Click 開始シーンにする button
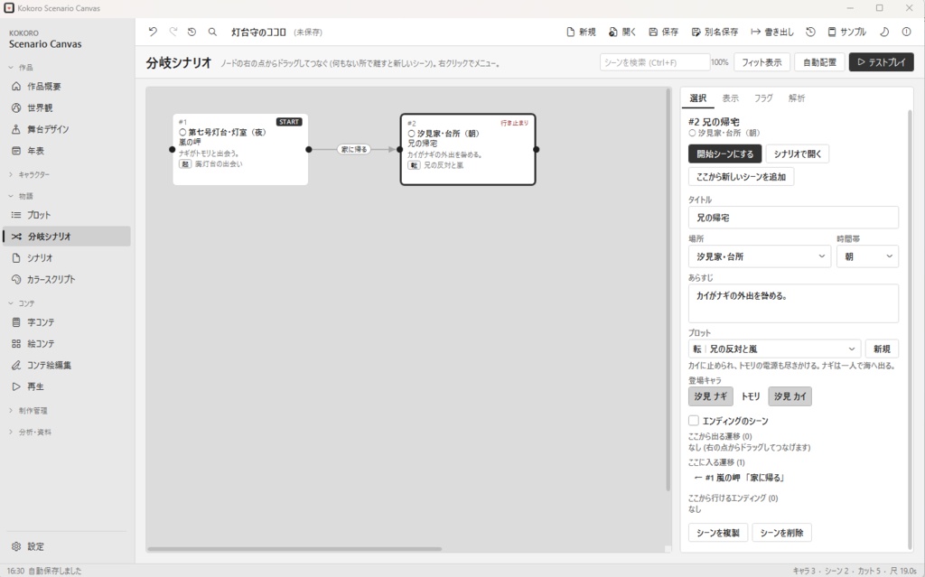Viewport: 925px width, 577px height. pos(725,154)
